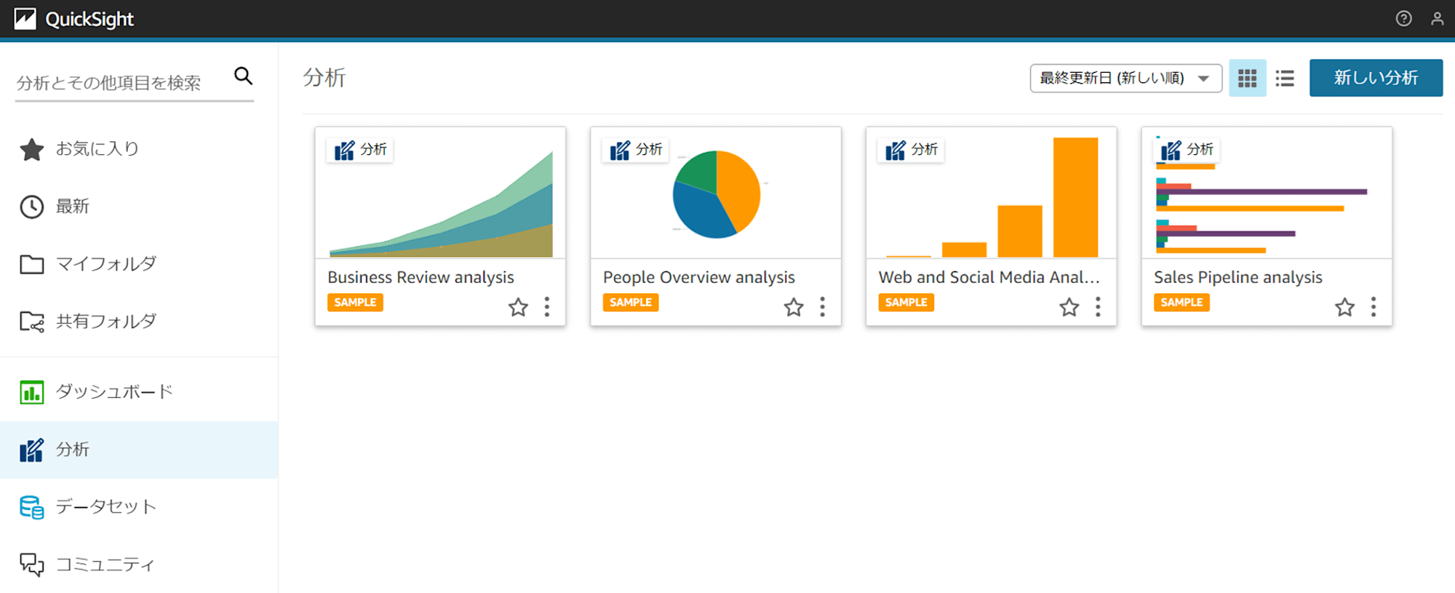Click the データセット database icon
Viewport: 1455px width, 593px height.
pos(31,507)
